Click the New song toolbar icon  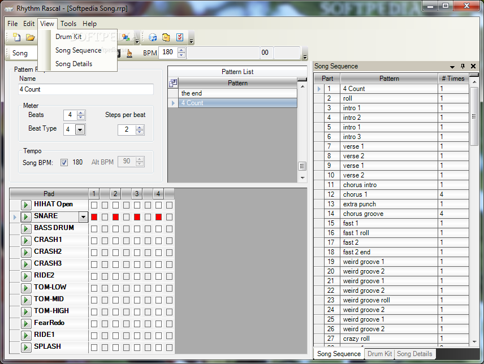(16, 37)
